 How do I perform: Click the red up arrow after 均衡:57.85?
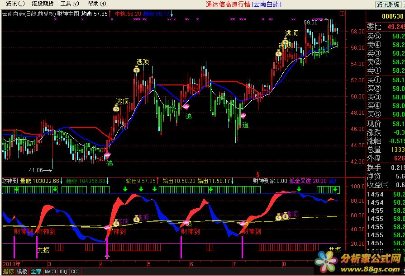click(110, 14)
